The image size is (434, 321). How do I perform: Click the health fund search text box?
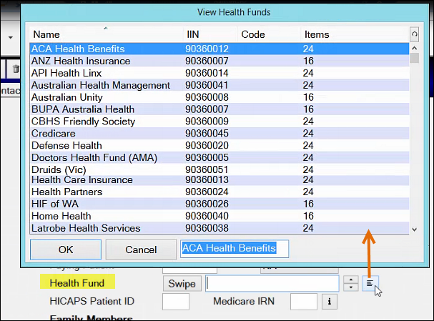point(235,249)
